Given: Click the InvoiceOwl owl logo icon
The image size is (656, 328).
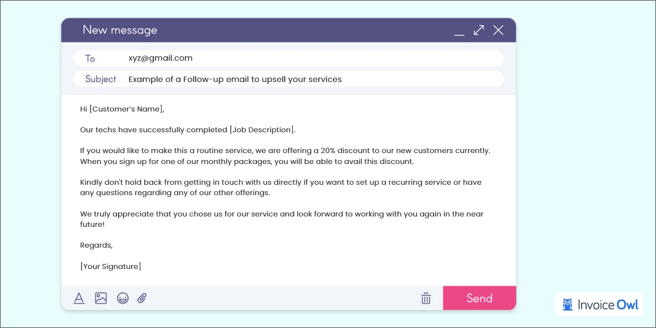Looking at the screenshot, I should (x=568, y=305).
